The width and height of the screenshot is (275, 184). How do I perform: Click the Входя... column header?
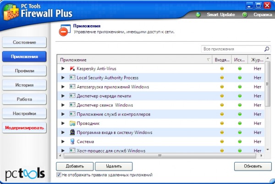tap(222, 60)
